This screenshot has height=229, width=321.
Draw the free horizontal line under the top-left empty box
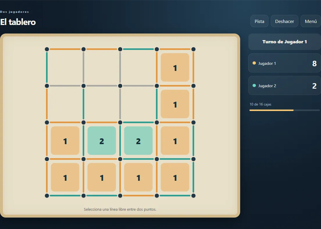[65, 86]
